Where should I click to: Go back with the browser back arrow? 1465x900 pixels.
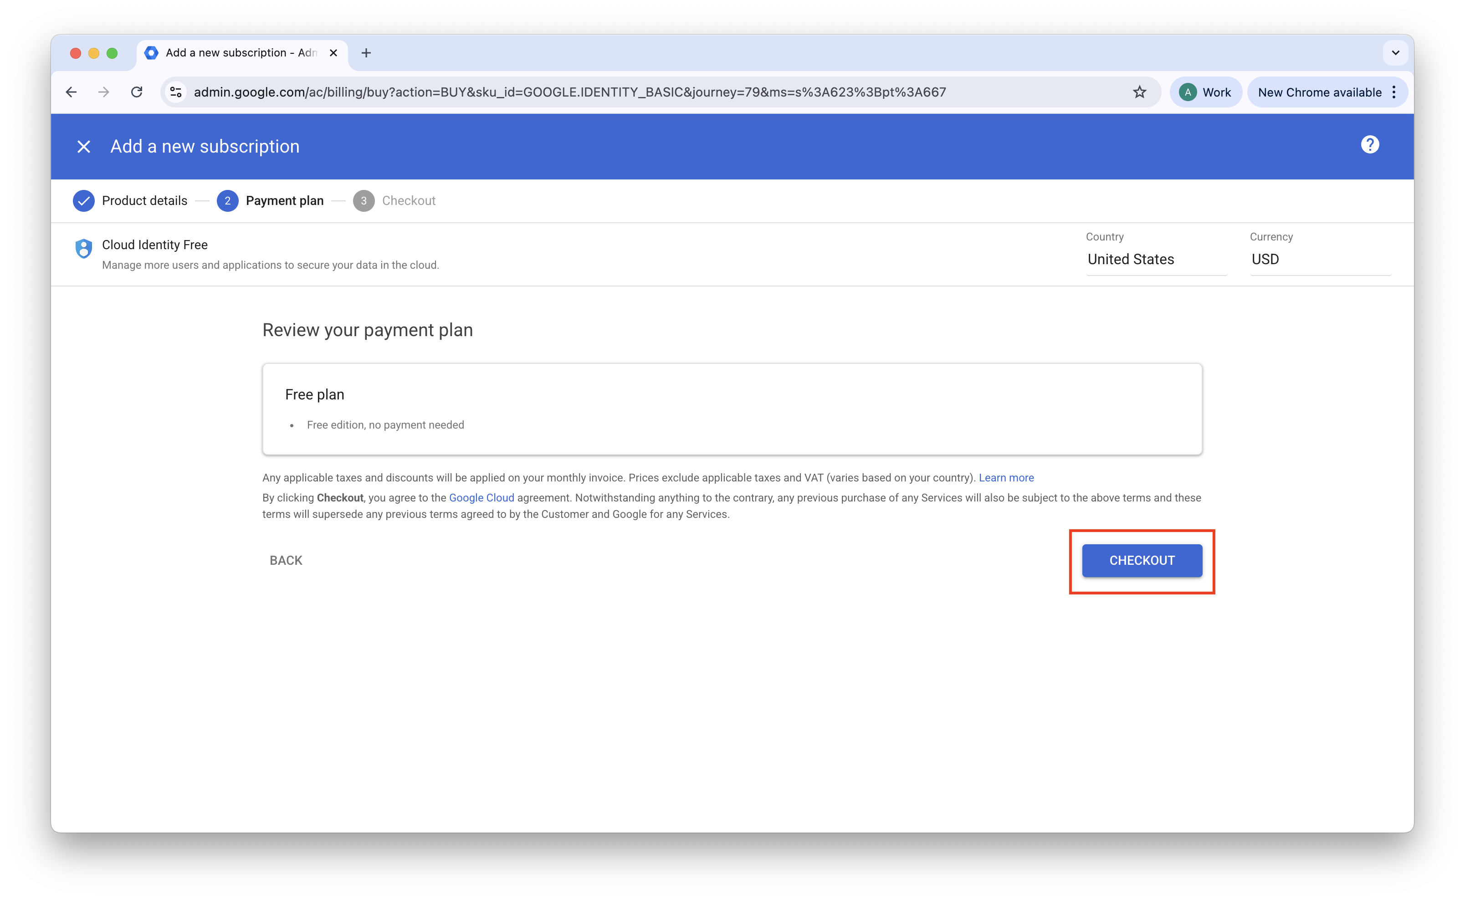[72, 92]
